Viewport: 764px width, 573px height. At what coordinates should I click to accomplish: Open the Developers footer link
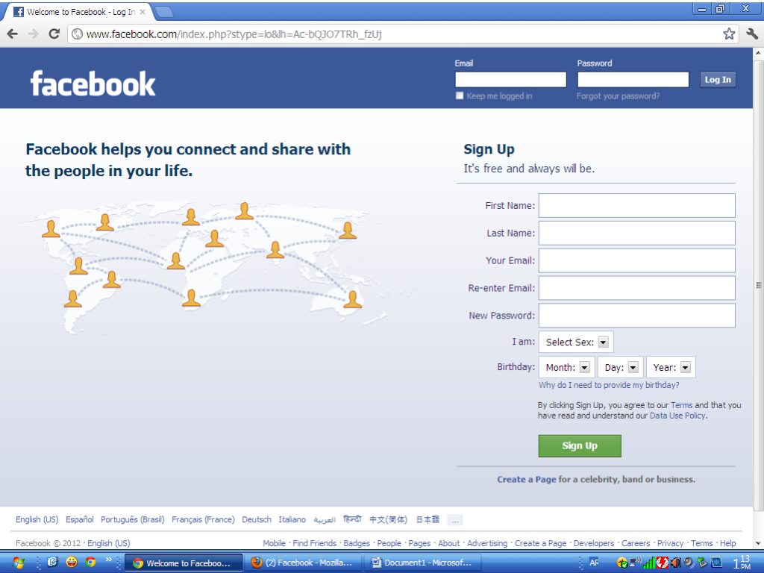coord(593,543)
